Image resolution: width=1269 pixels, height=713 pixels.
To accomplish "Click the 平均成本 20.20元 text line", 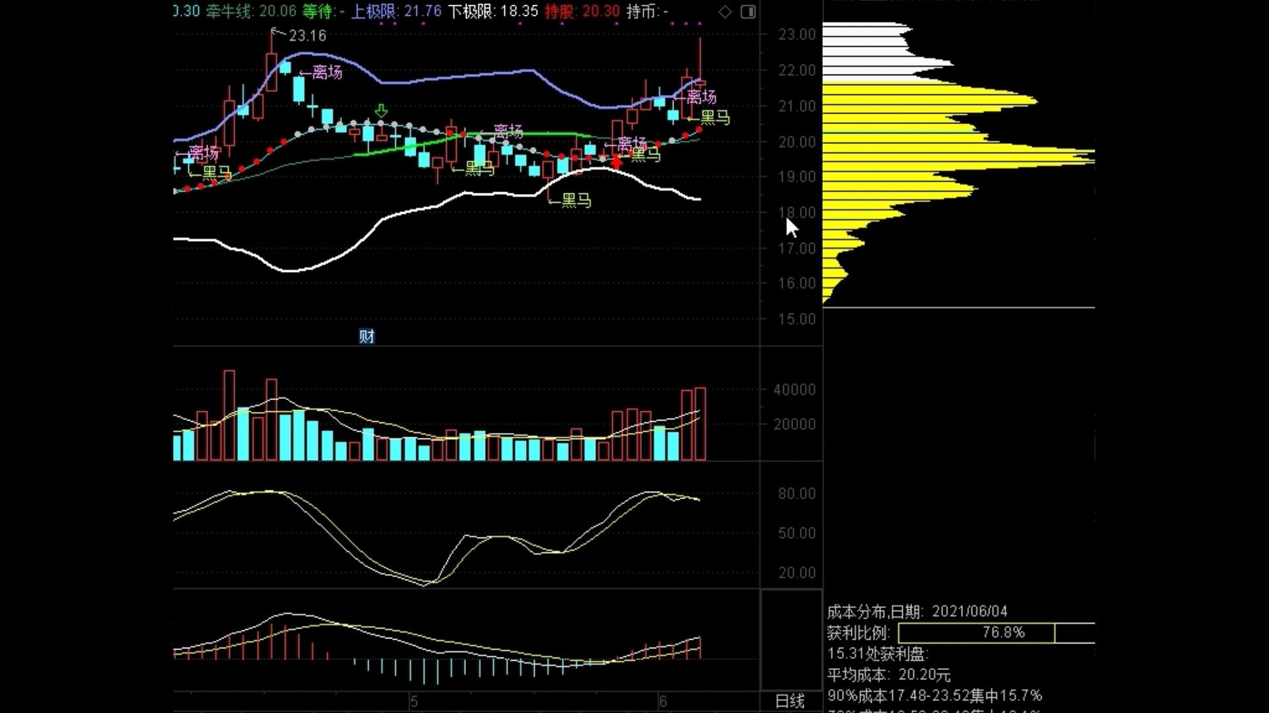I will tap(888, 675).
